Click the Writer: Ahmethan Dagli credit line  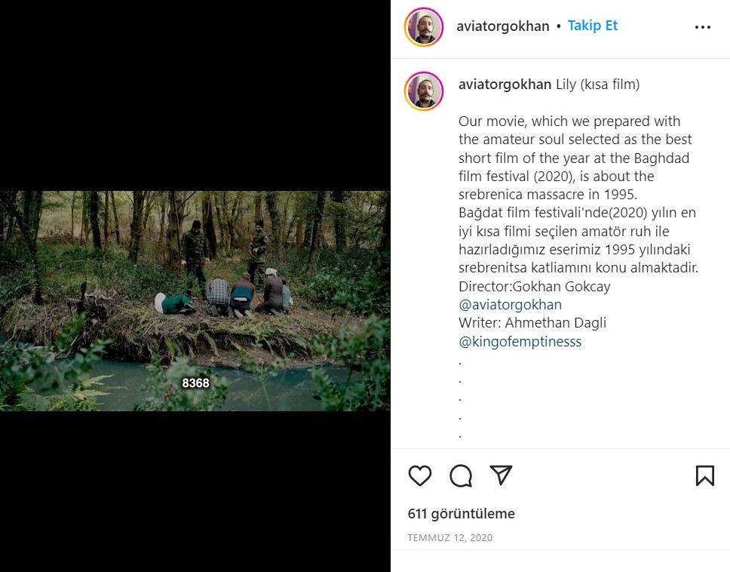(532, 323)
